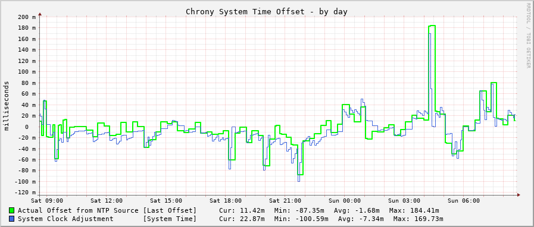Click the '-100 m' y-axis tick label

(25, 182)
